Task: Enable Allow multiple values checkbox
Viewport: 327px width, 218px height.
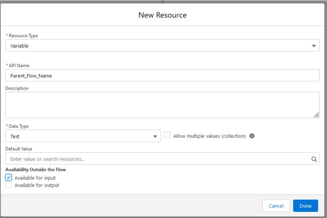Action: click(167, 135)
